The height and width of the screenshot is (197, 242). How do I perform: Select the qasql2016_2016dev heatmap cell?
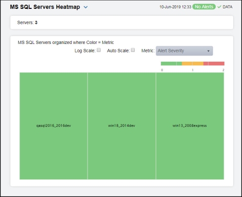(x=53, y=126)
